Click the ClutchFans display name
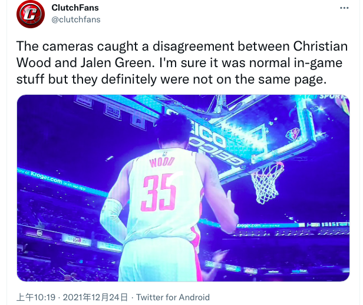Screen dimensions: 363x305 click(x=75, y=8)
